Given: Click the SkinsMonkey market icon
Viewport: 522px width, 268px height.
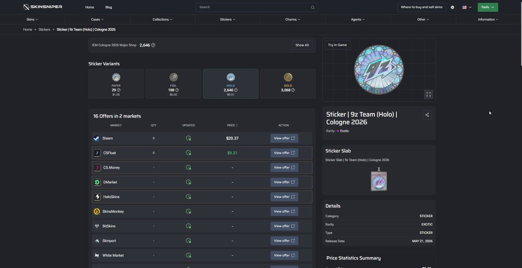Looking at the screenshot, I should (x=97, y=211).
